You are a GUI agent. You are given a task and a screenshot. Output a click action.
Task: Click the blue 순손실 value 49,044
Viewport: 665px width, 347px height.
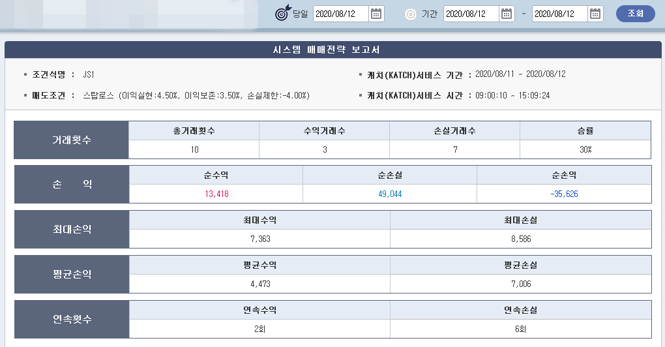(390, 194)
